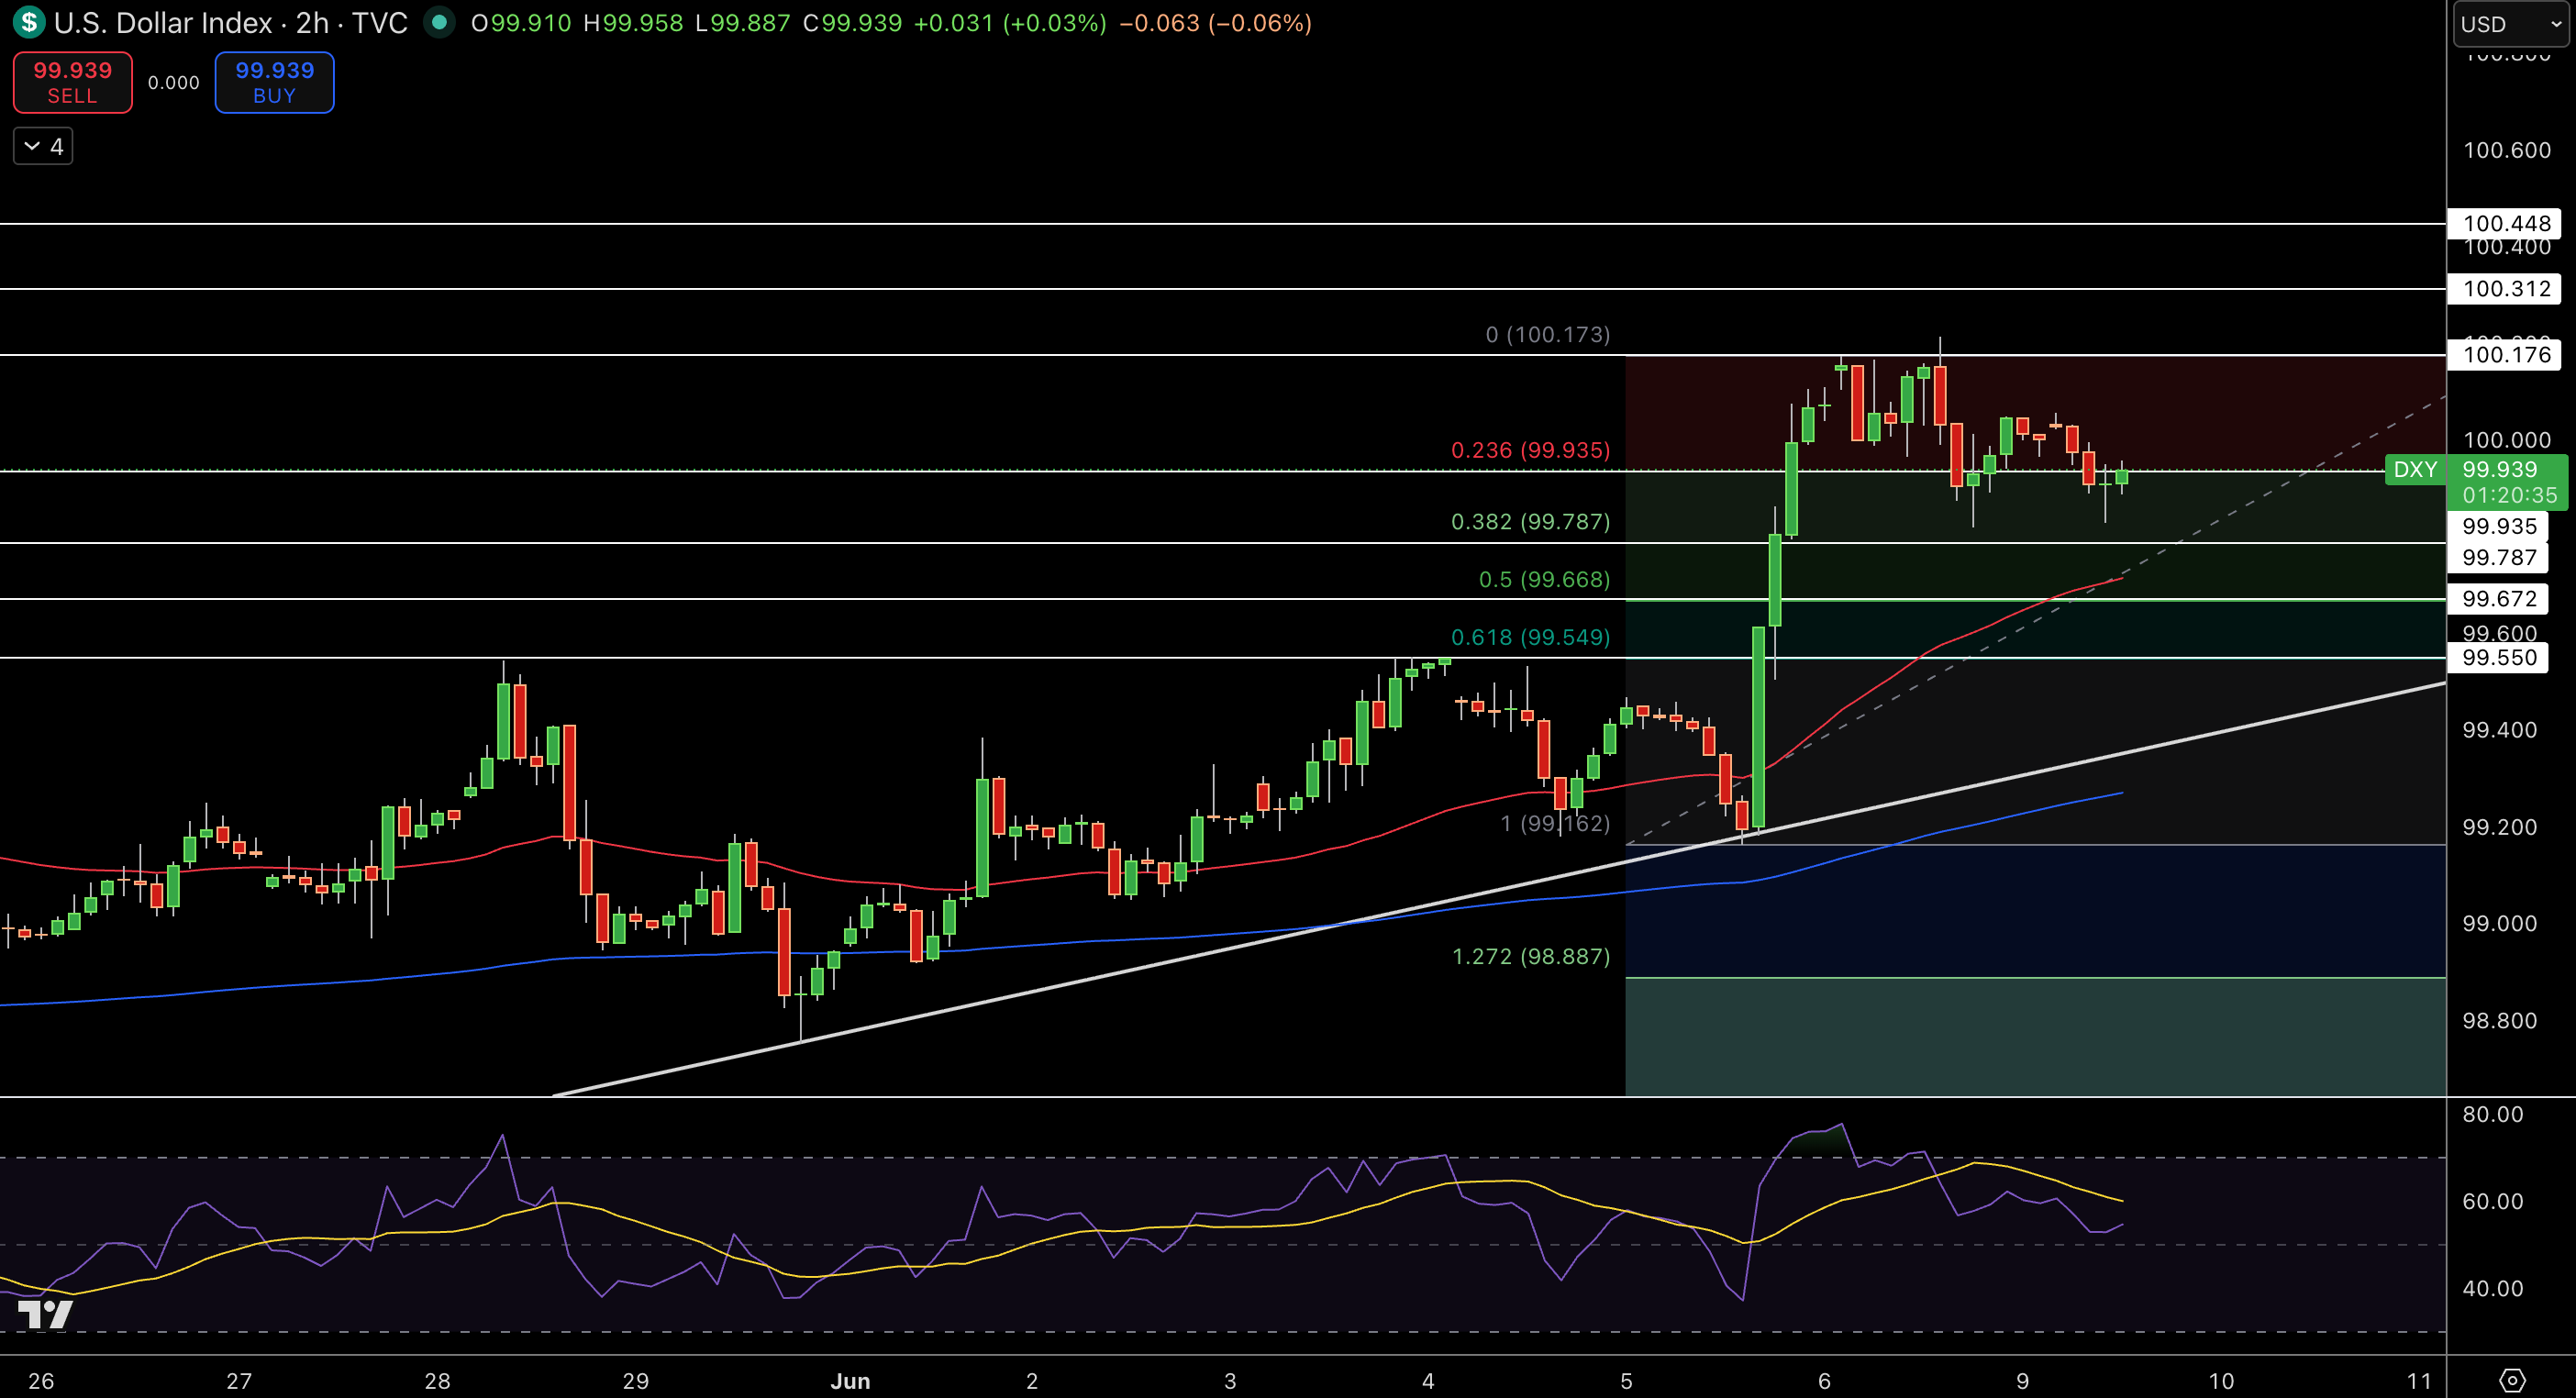Click Fib level 0.382 (99.787) label

1530,522
